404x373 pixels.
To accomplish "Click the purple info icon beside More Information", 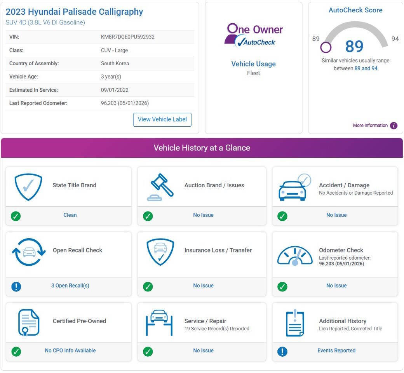I will (x=394, y=125).
